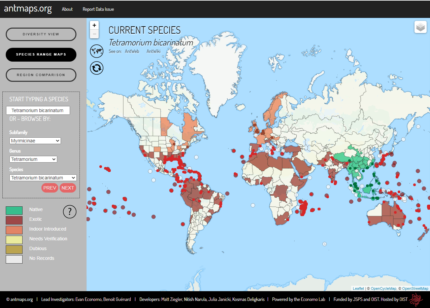
Task: Click the map zoom in plus button
Action: (x=94, y=25)
